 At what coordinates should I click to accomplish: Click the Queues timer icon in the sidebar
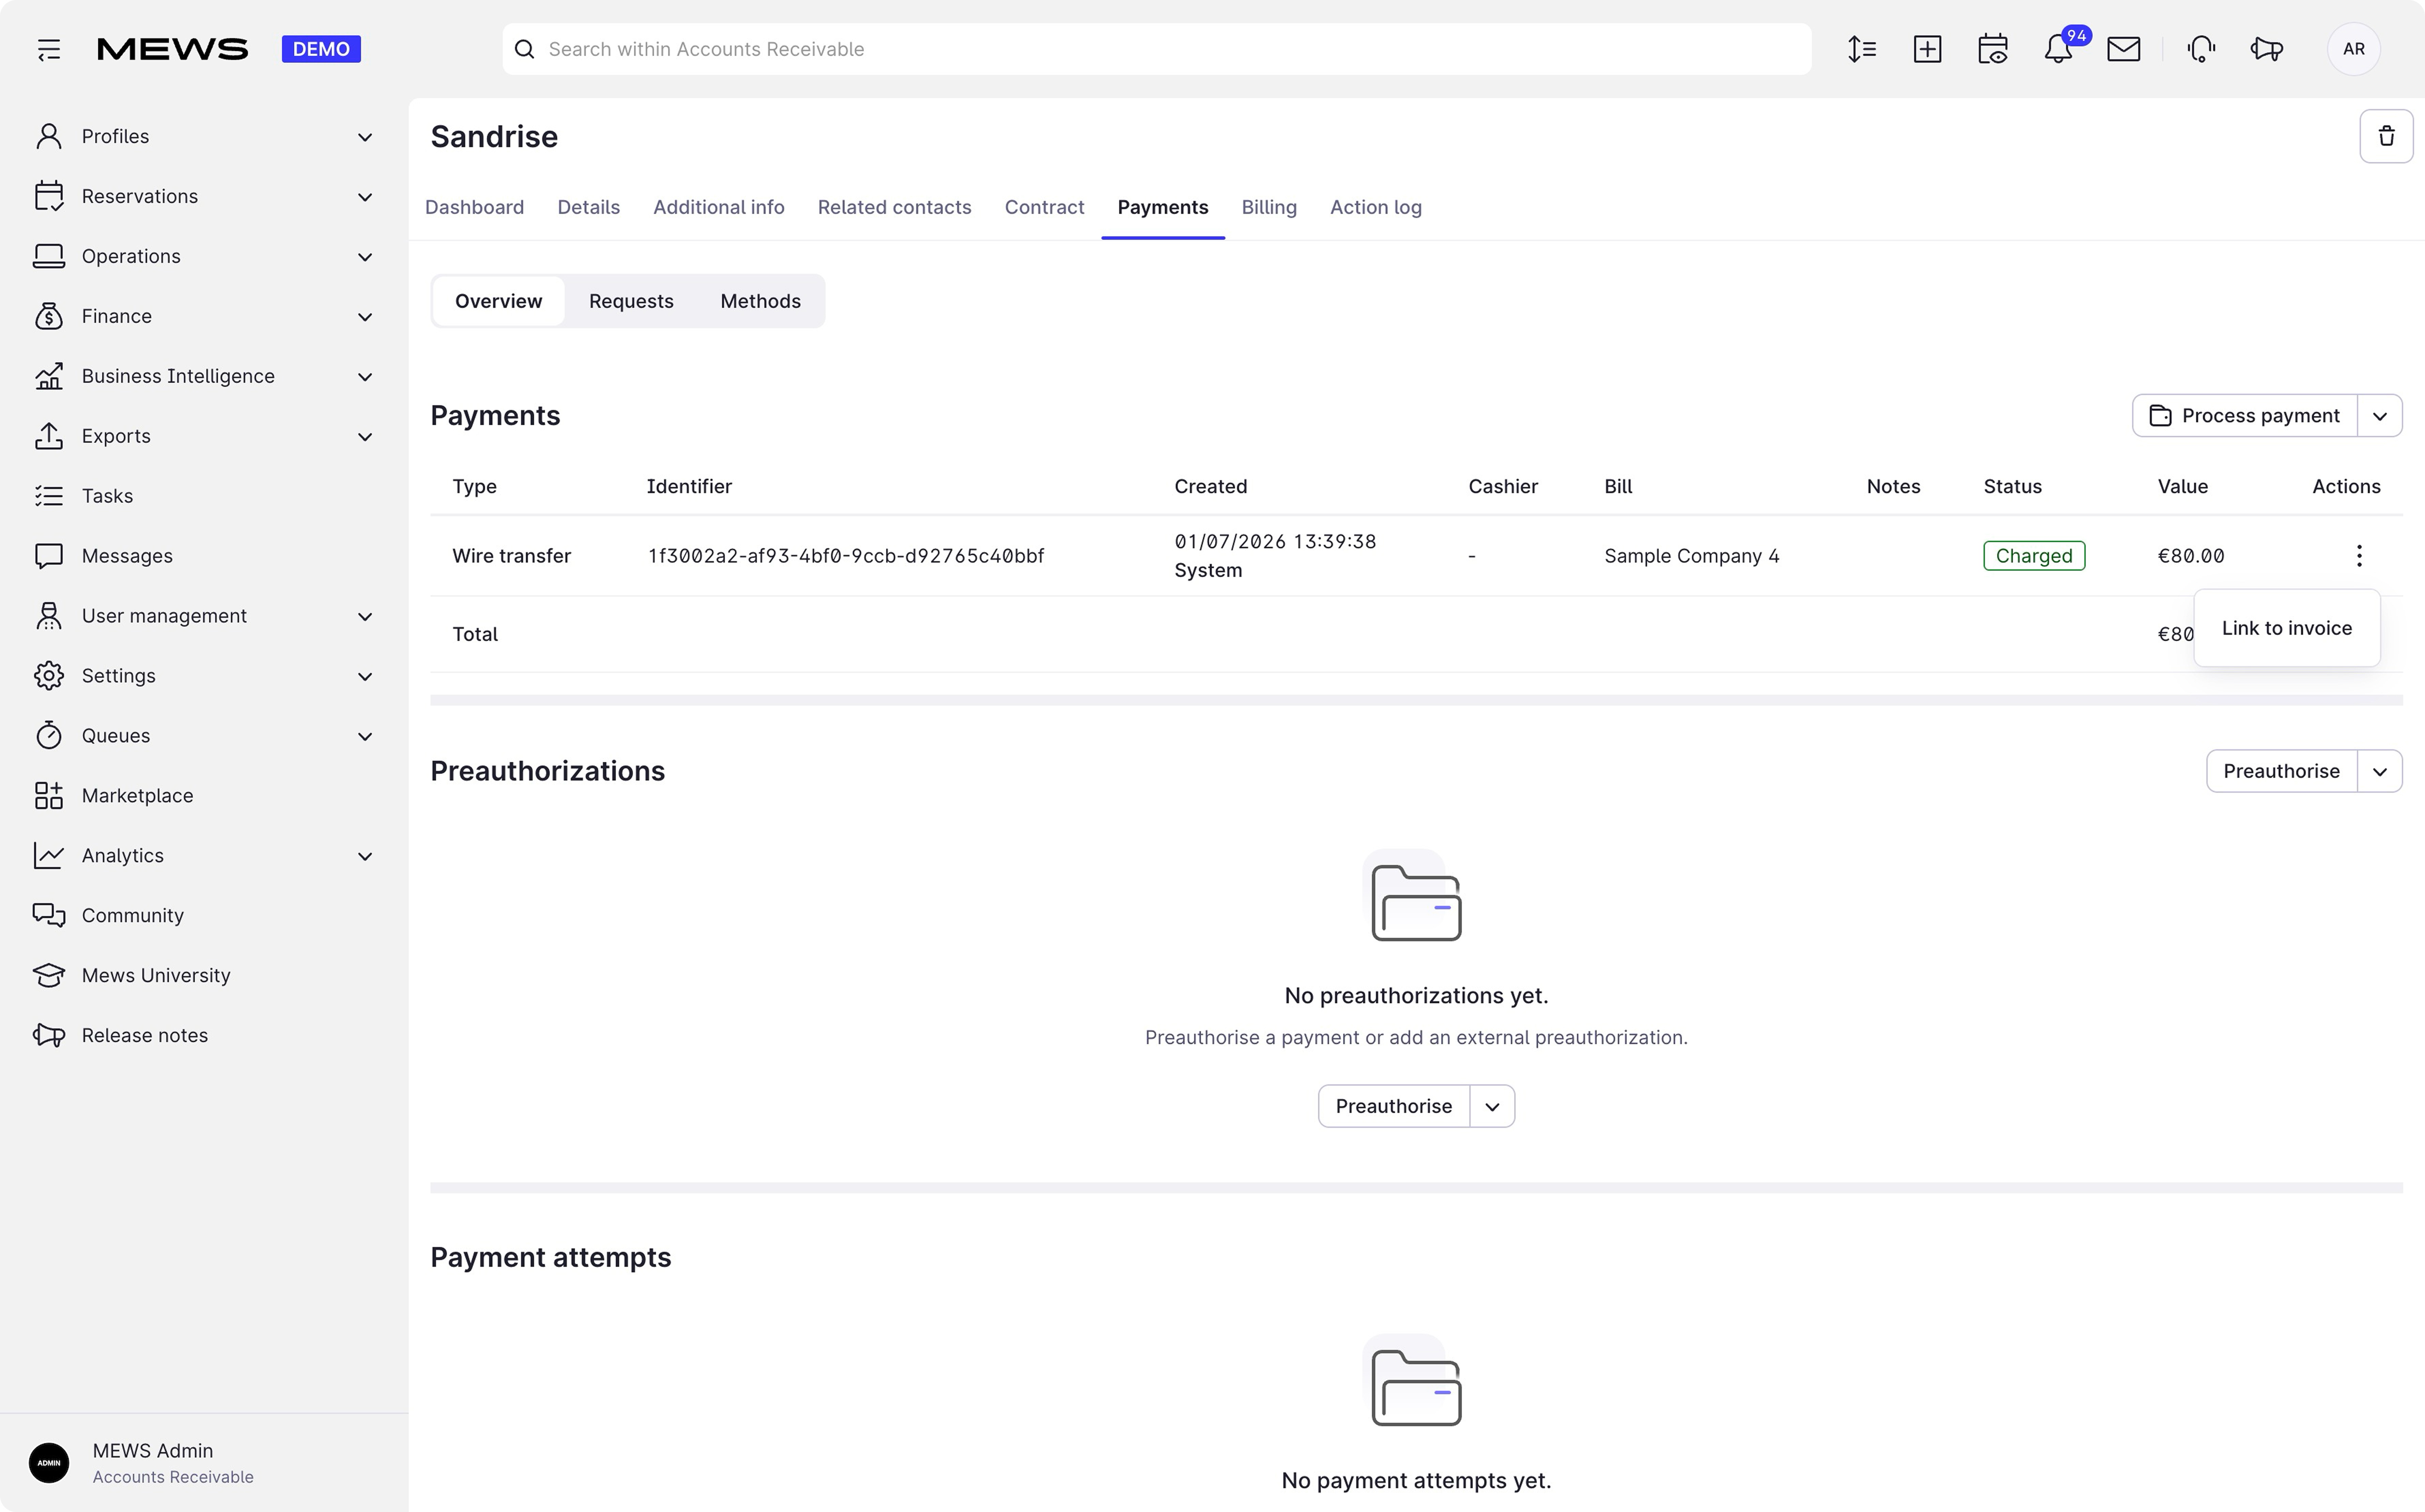coord(49,736)
